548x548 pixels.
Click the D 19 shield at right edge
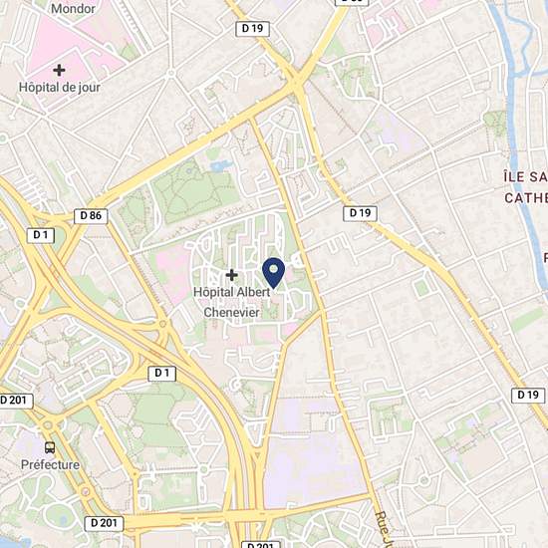(x=528, y=396)
